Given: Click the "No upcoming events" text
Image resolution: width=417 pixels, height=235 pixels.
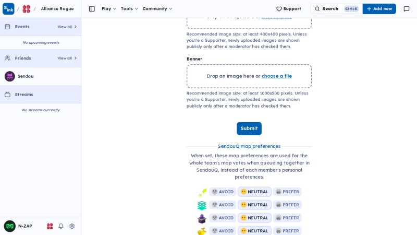Looking at the screenshot, I should point(41,42).
